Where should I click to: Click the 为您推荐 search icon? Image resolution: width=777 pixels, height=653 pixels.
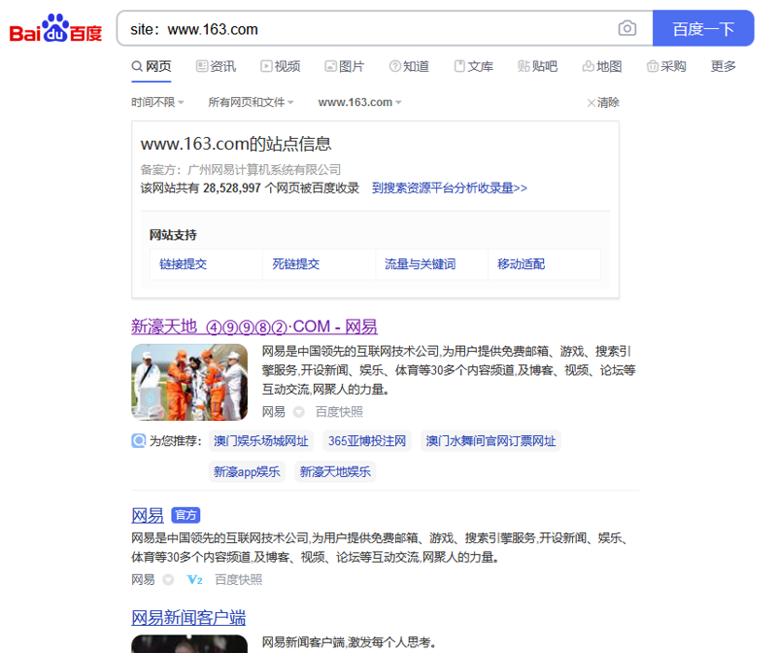click(x=138, y=441)
